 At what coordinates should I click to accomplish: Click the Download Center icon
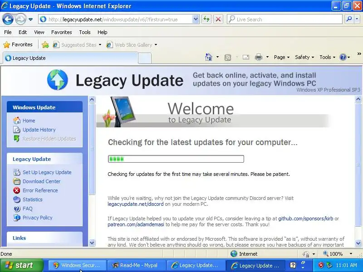tap(17, 181)
